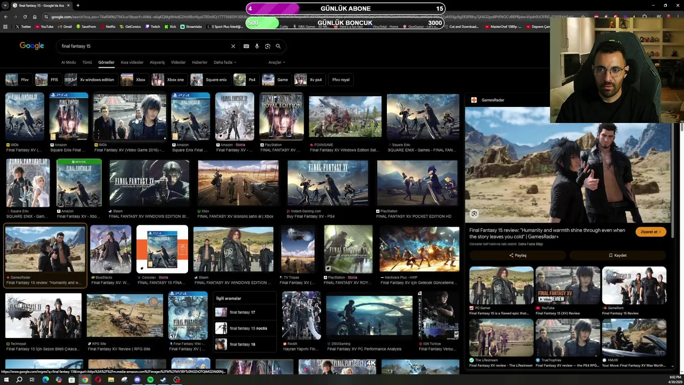Open the Instant-Gaming Buy Final Fantasy XV thumbnail
This screenshot has width=684, height=385.
tap(328, 183)
